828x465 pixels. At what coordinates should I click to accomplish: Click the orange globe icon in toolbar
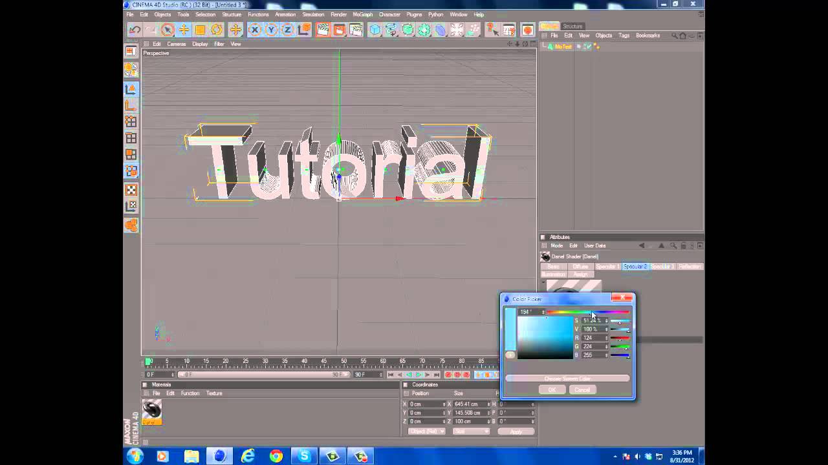click(x=527, y=30)
